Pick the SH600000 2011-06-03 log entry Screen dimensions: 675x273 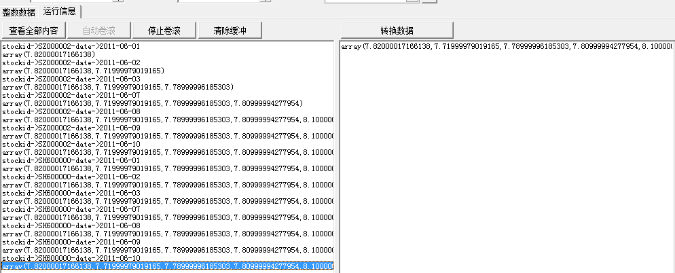point(71,193)
